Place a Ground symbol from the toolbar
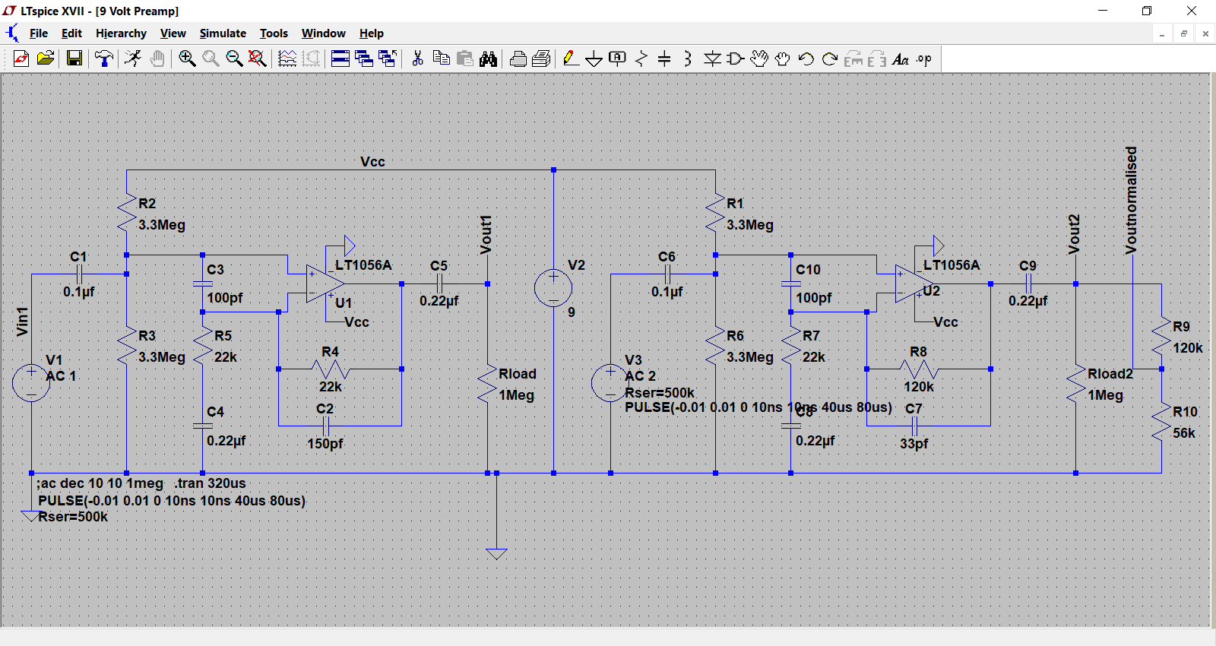Screen dimensions: 1216x646 (x=594, y=59)
